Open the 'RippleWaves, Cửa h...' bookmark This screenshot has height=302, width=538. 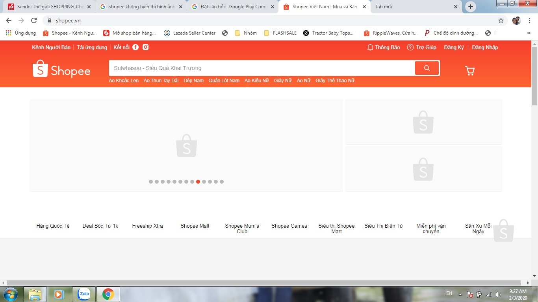[391, 33]
